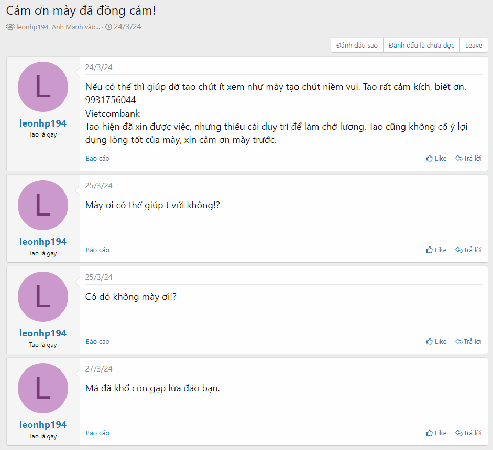Screen dimensions: 493x450
Task: Like the "Có đó không mày ơi" message
Action: (x=436, y=341)
